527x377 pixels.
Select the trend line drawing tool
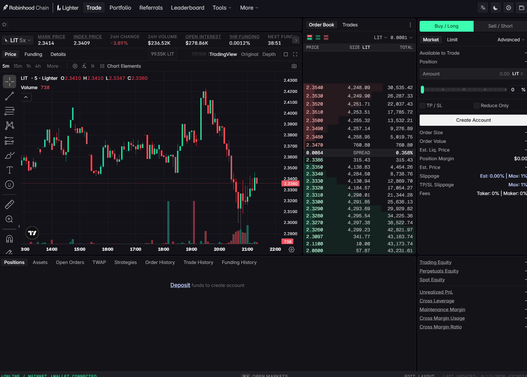pos(10,96)
